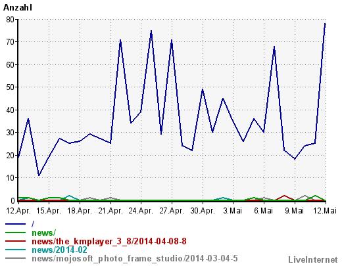
Task: Click the 12.Mai date label
Action: pyautogui.click(x=325, y=211)
